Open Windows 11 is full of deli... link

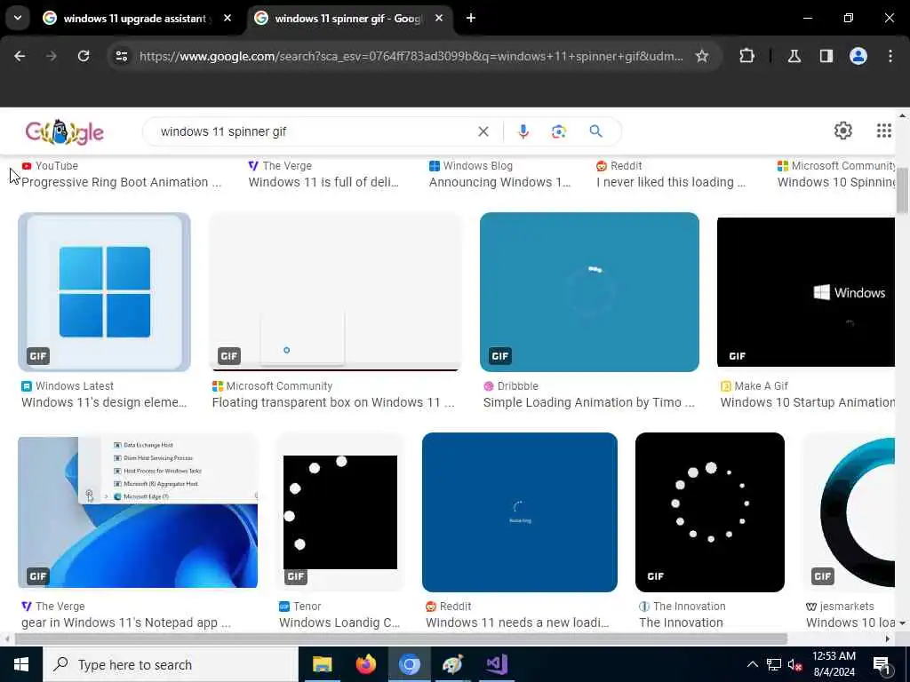pyautogui.click(x=323, y=182)
